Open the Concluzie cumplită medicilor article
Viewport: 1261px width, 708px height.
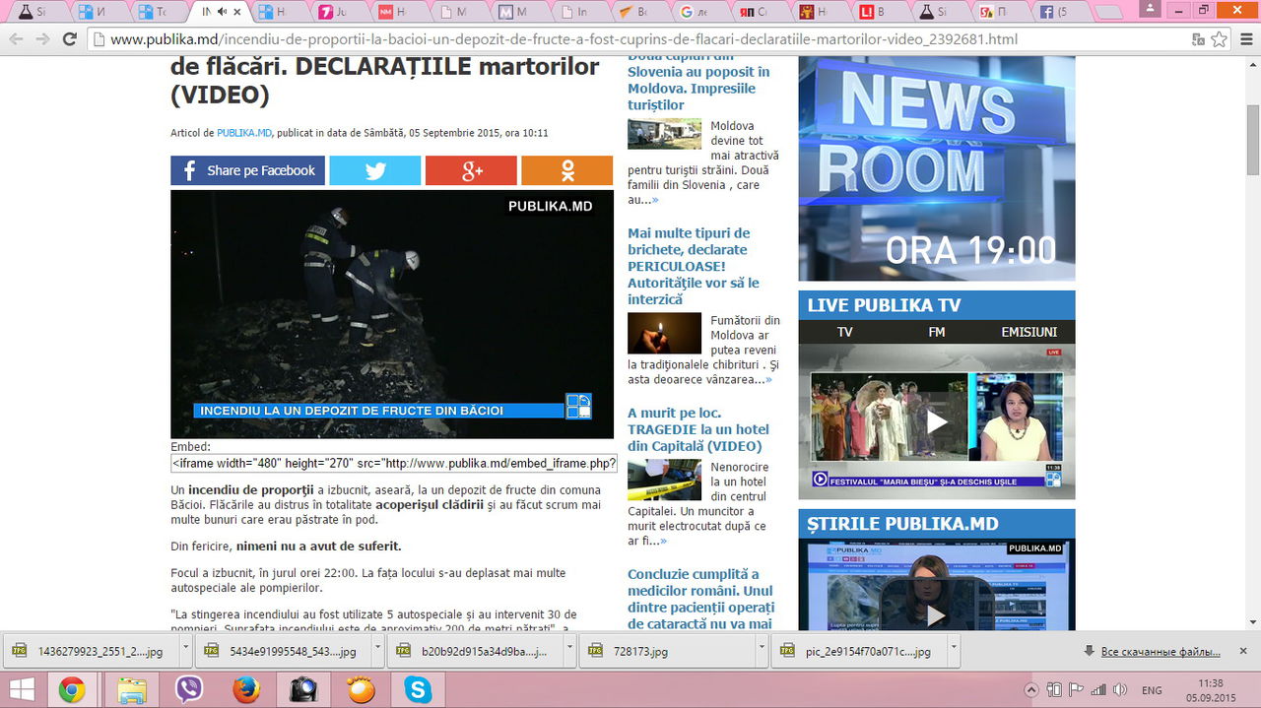coord(700,599)
